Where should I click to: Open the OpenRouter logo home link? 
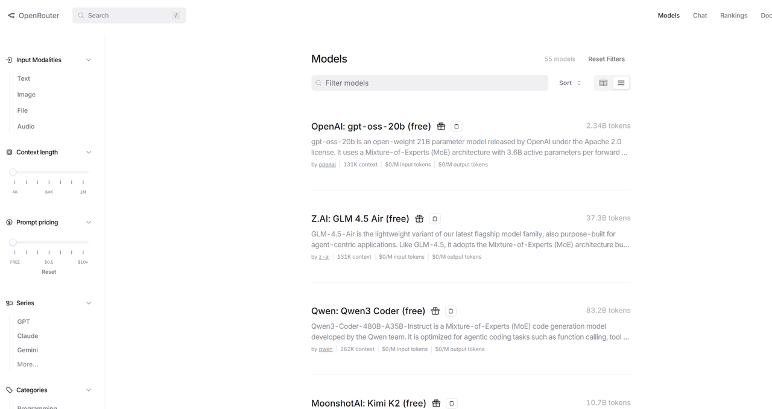tap(33, 16)
